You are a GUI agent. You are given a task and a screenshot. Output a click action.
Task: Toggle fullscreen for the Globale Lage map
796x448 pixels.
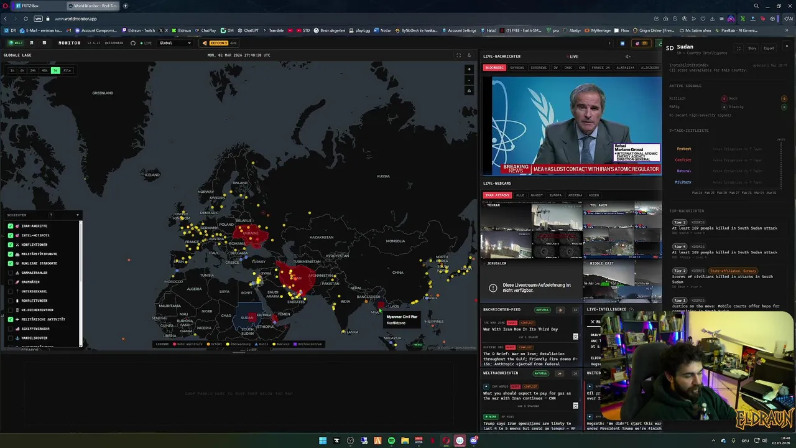(x=459, y=55)
